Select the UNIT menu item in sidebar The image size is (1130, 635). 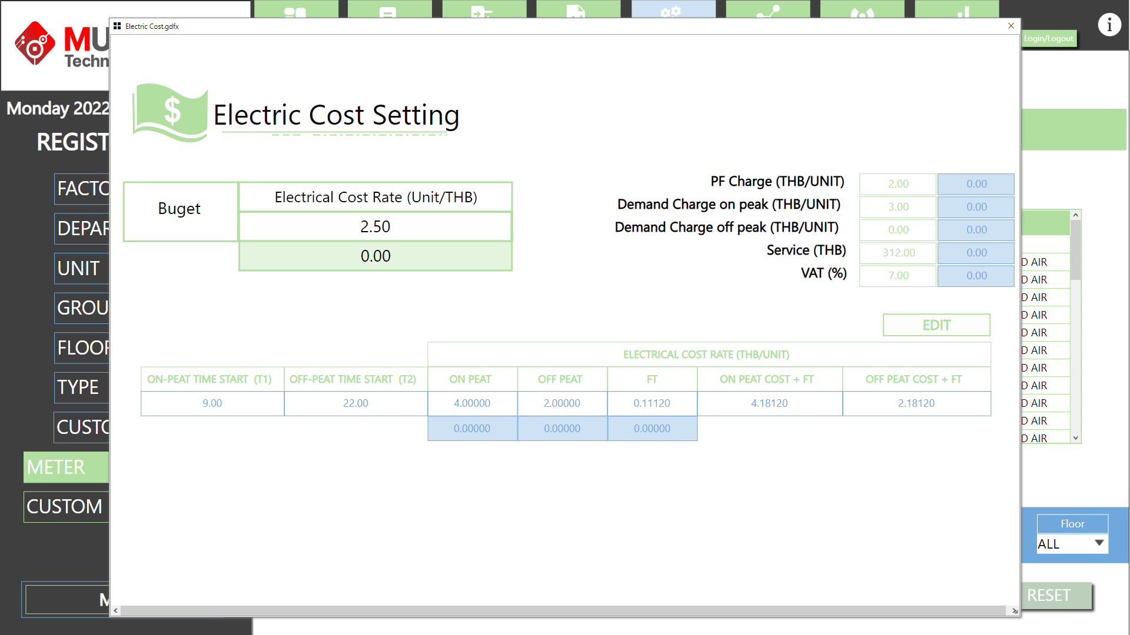[x=82, y=268]
